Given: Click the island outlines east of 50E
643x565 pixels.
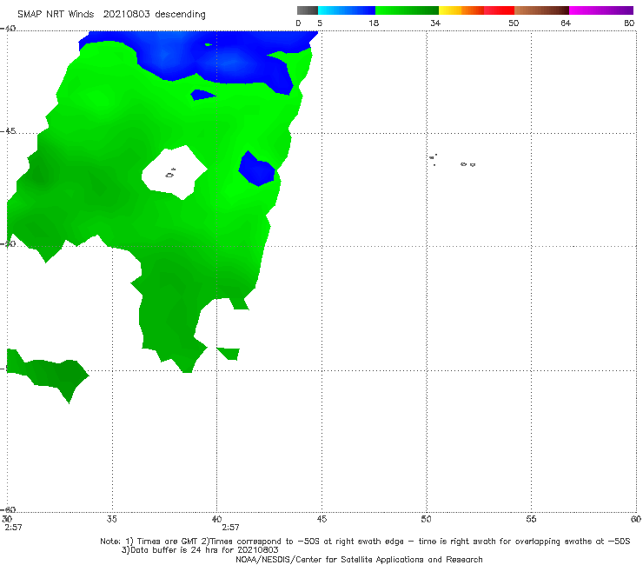Looking at the screenshot, I should click(x=452, y=161).
